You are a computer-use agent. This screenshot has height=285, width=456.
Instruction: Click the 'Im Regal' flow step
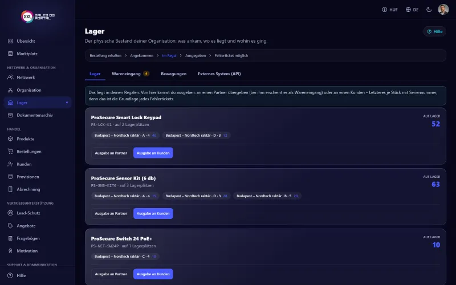[169, 55]
